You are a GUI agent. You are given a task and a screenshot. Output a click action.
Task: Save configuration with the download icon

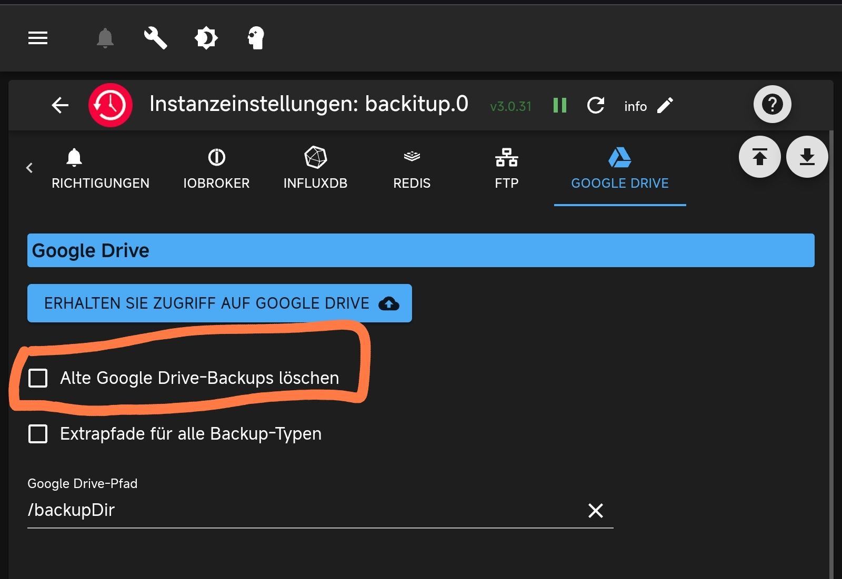tap(807, 157)
